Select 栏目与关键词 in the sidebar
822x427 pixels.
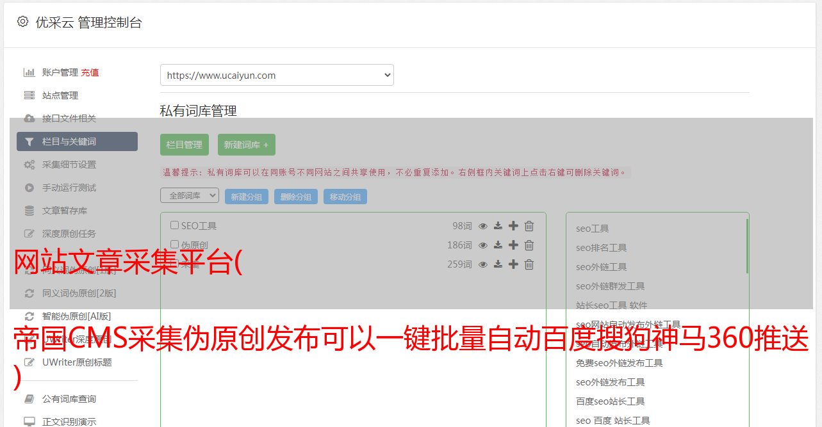tap(77, 141)
